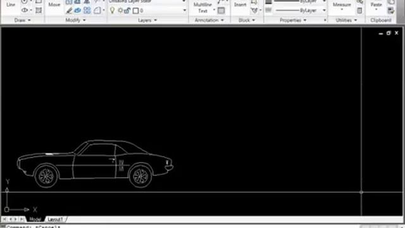Click the Edit Attributes icon in Block

pyautogui.click(x=254, y=10)
